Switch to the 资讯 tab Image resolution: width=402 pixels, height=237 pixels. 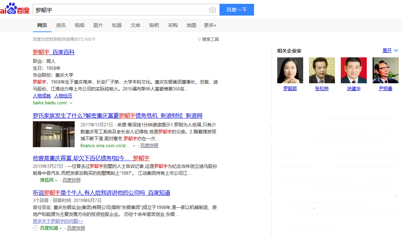[x=61, y=25]
